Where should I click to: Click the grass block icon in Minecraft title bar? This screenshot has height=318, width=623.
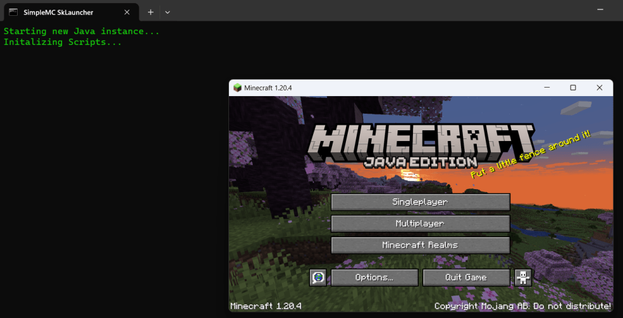(238, 88)
